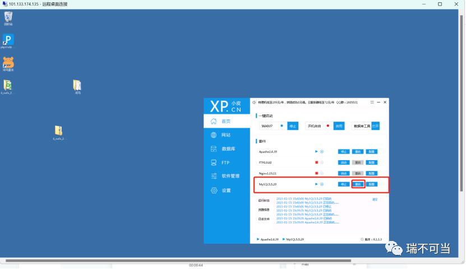Switch to the 日志文件 tab
Viewport: 466px width, 269px height.
tap(264, 219)
